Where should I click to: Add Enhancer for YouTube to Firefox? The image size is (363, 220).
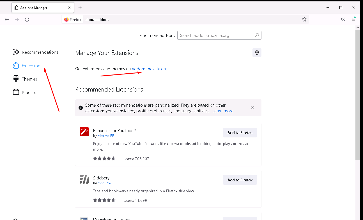click(240, 133)
